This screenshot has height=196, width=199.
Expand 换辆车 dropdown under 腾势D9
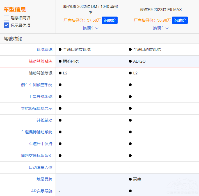point(91,28)
